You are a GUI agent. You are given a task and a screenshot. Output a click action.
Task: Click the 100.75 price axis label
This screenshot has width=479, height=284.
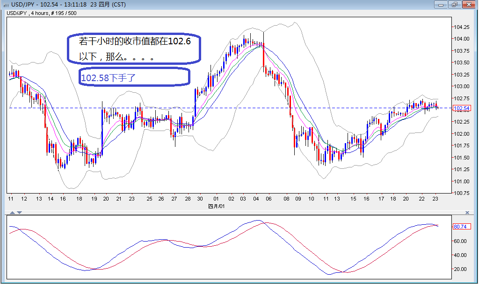(462, 193)
